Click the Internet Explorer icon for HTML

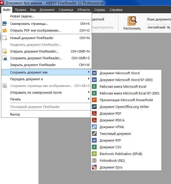click(94, 127)
